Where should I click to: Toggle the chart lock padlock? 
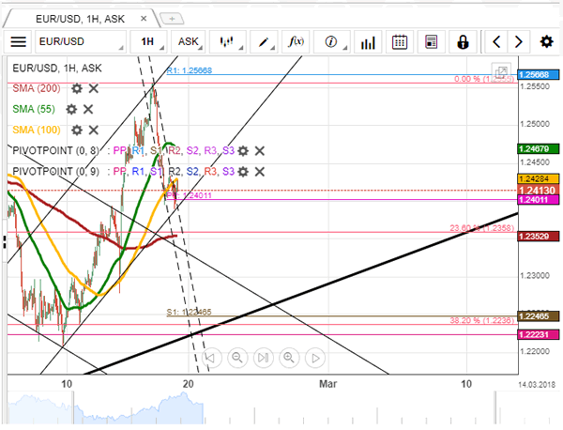463,41
